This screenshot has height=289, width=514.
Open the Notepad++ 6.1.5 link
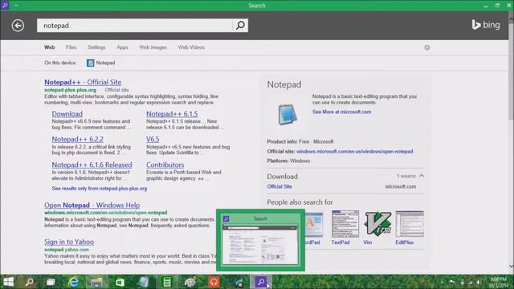click(x=172, y=114)
